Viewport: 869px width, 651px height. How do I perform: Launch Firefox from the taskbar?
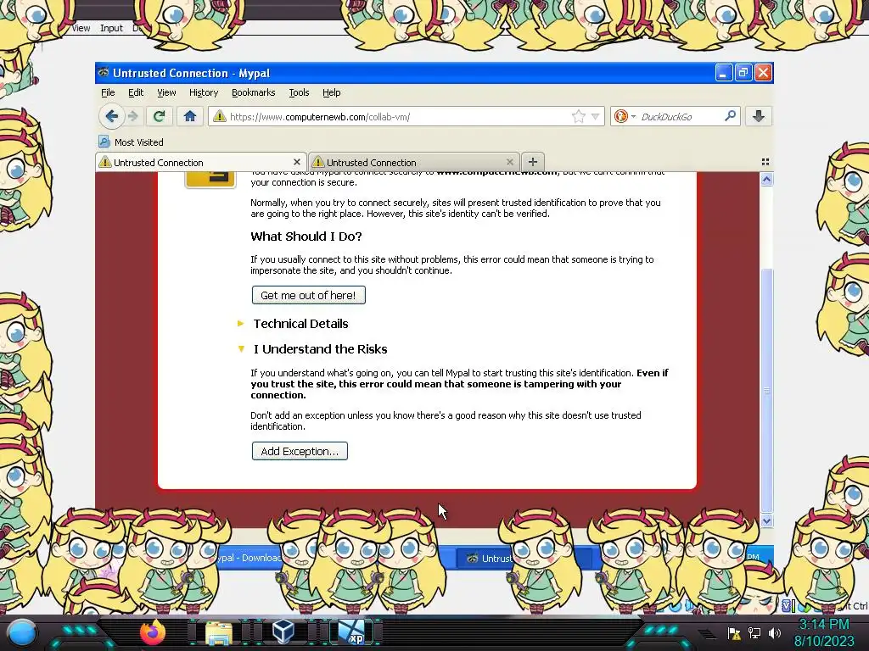point(153,632)
